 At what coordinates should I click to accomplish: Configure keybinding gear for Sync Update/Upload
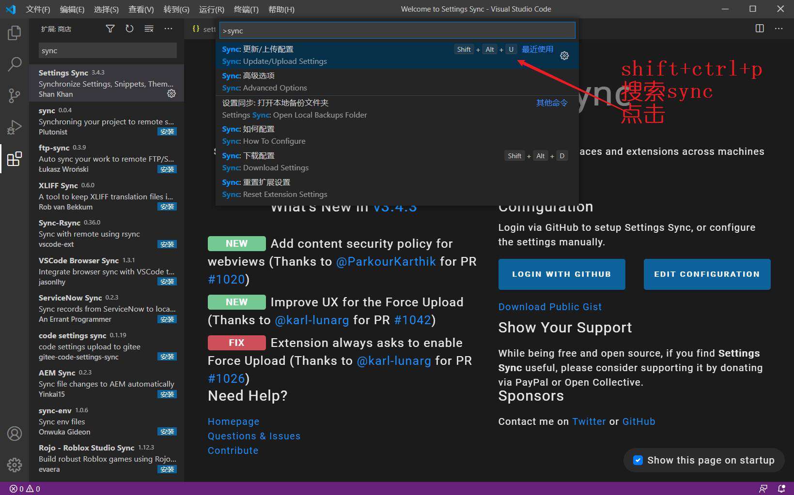564,56
